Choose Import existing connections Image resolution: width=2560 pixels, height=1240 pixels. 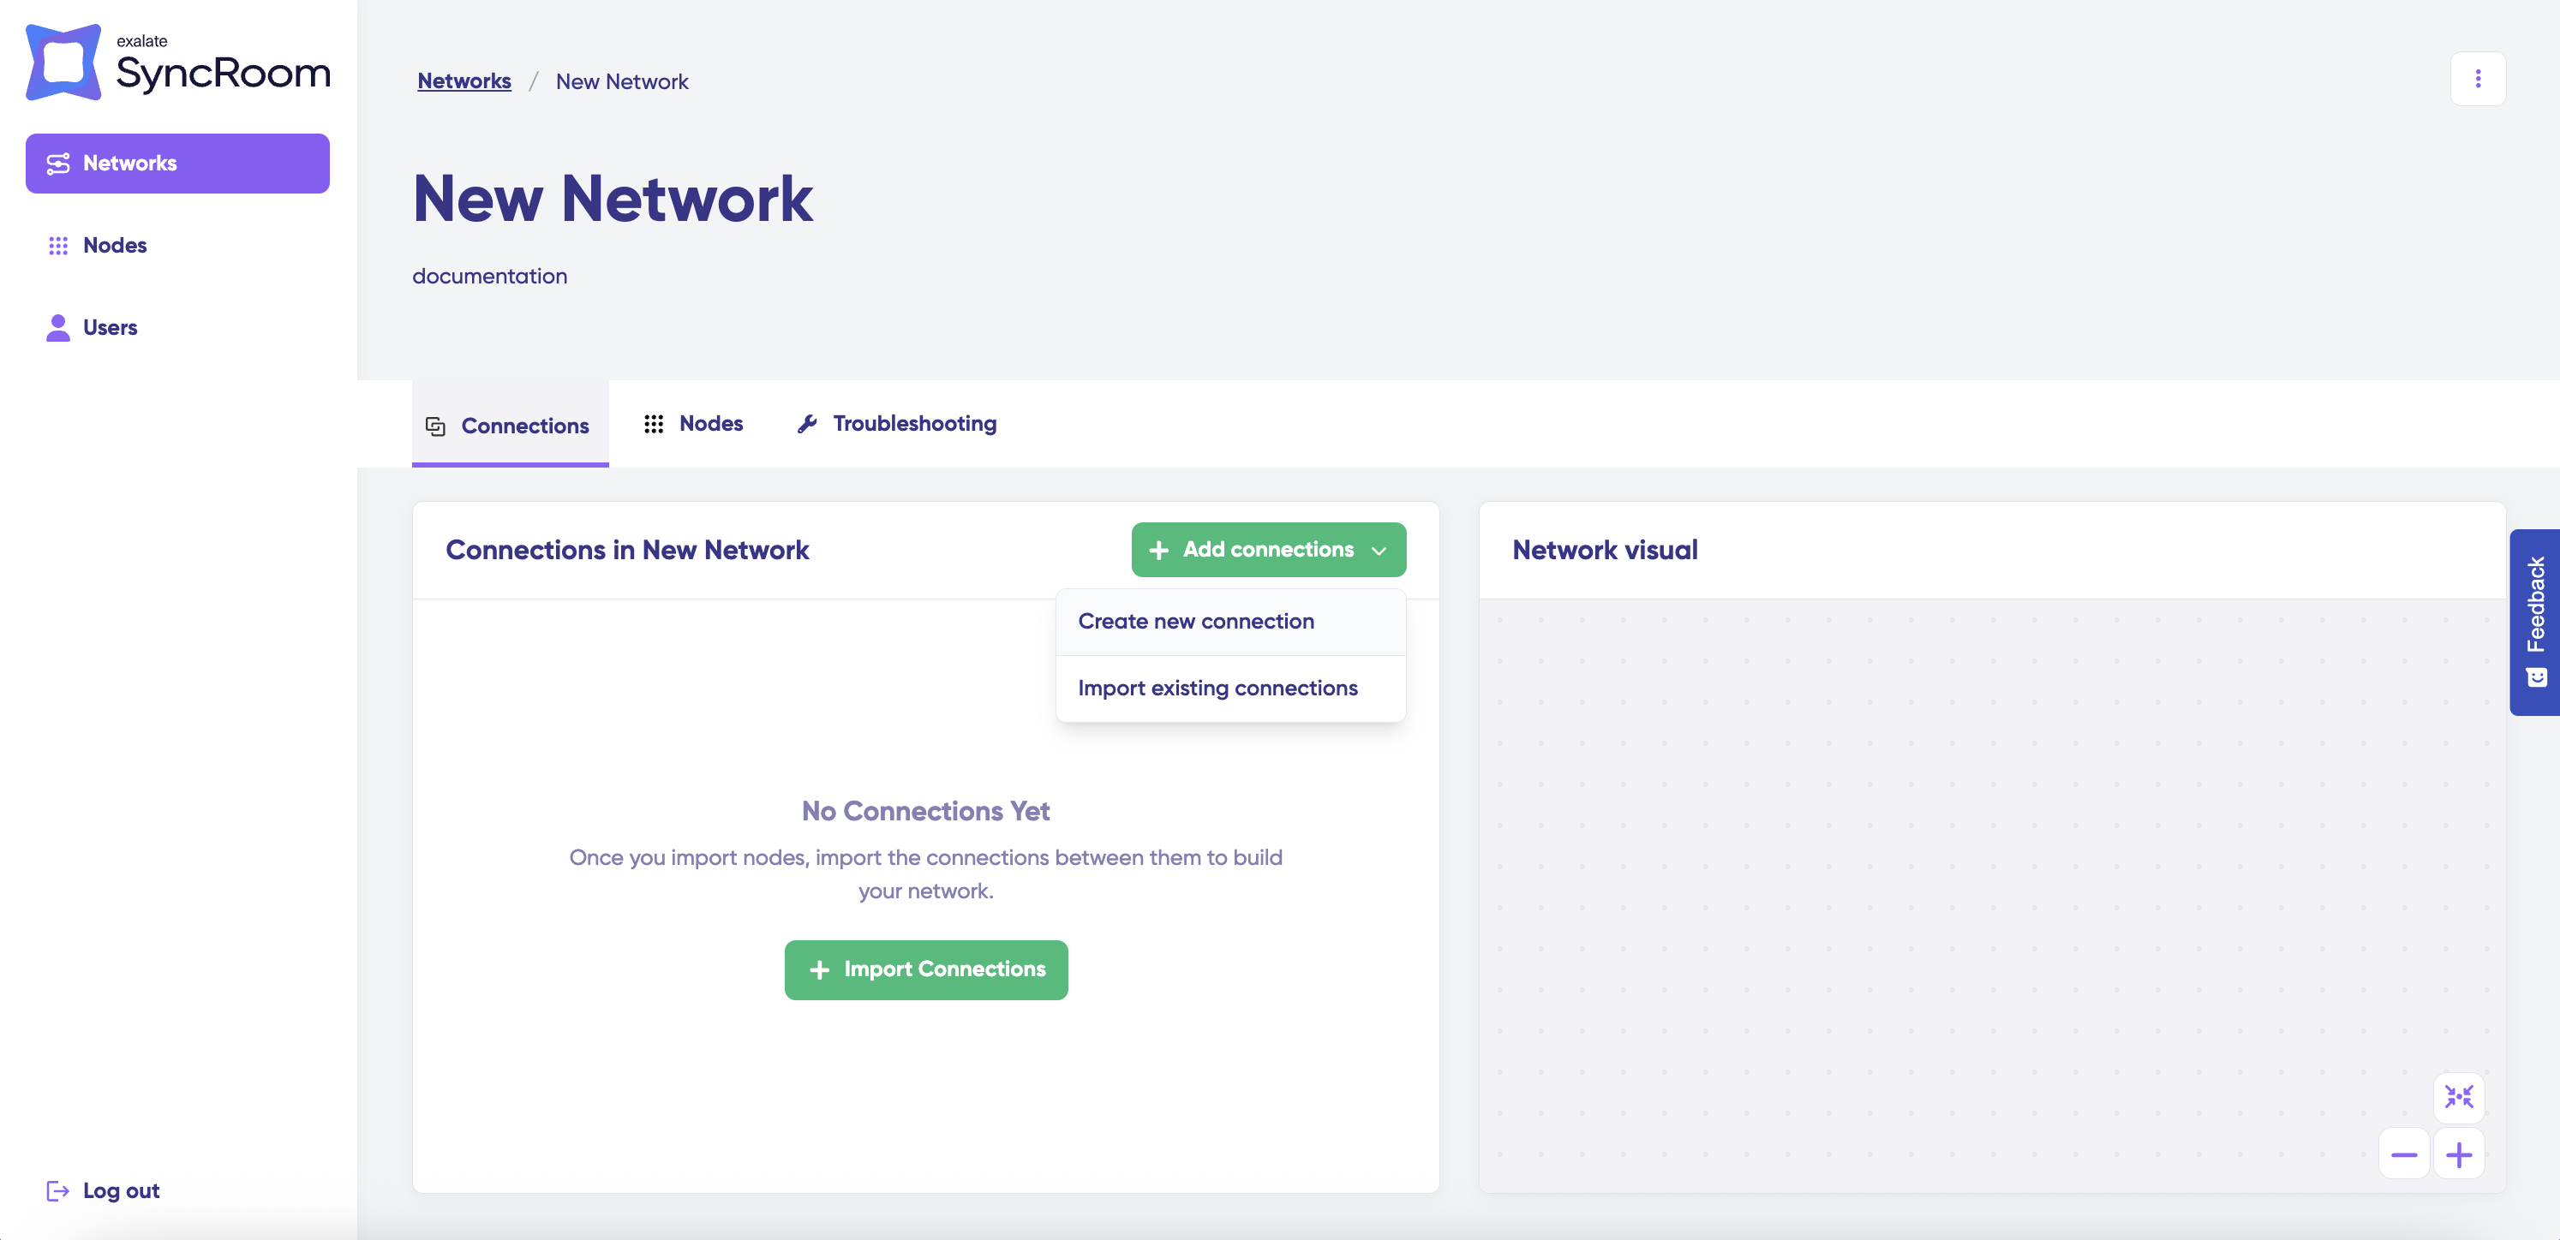pyautogui.click(x=1217, y=688)
